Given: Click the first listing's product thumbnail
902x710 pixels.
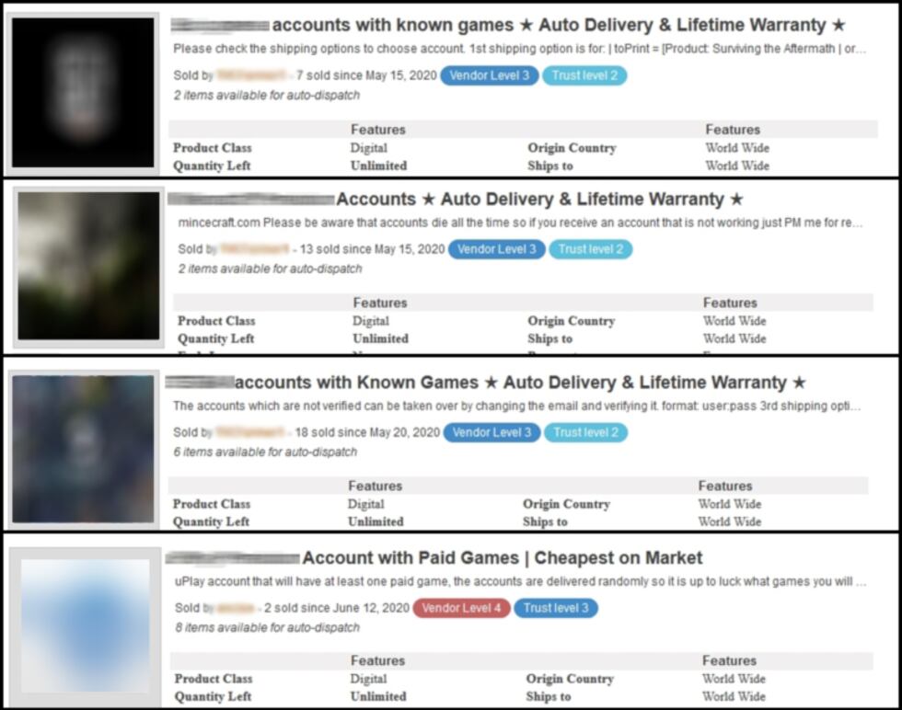Looking at the screenshot, I should tap(83, 89).
